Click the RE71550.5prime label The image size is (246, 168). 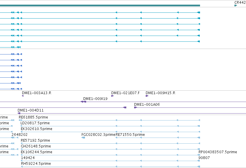point(130,135)
